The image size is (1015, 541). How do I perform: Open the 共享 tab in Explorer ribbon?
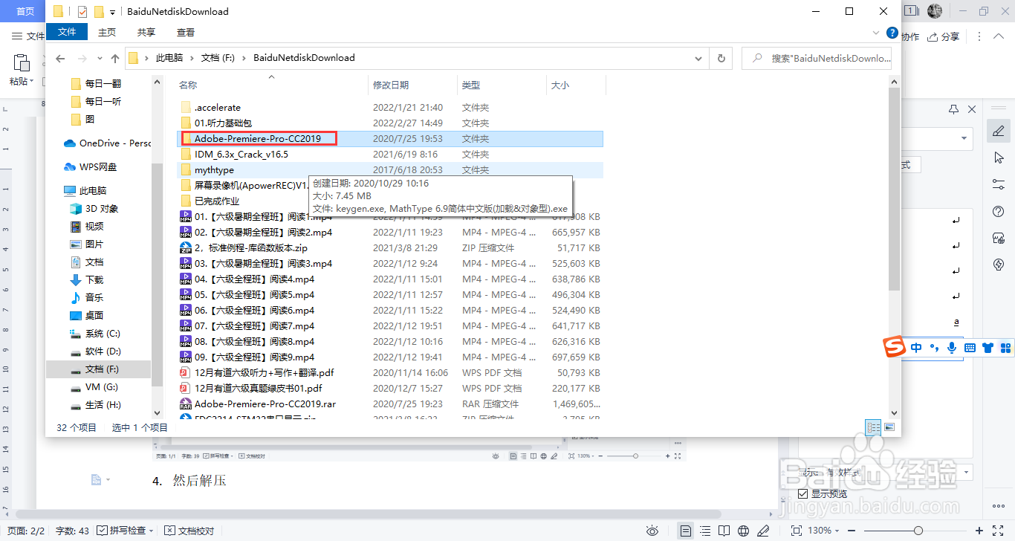146,32
